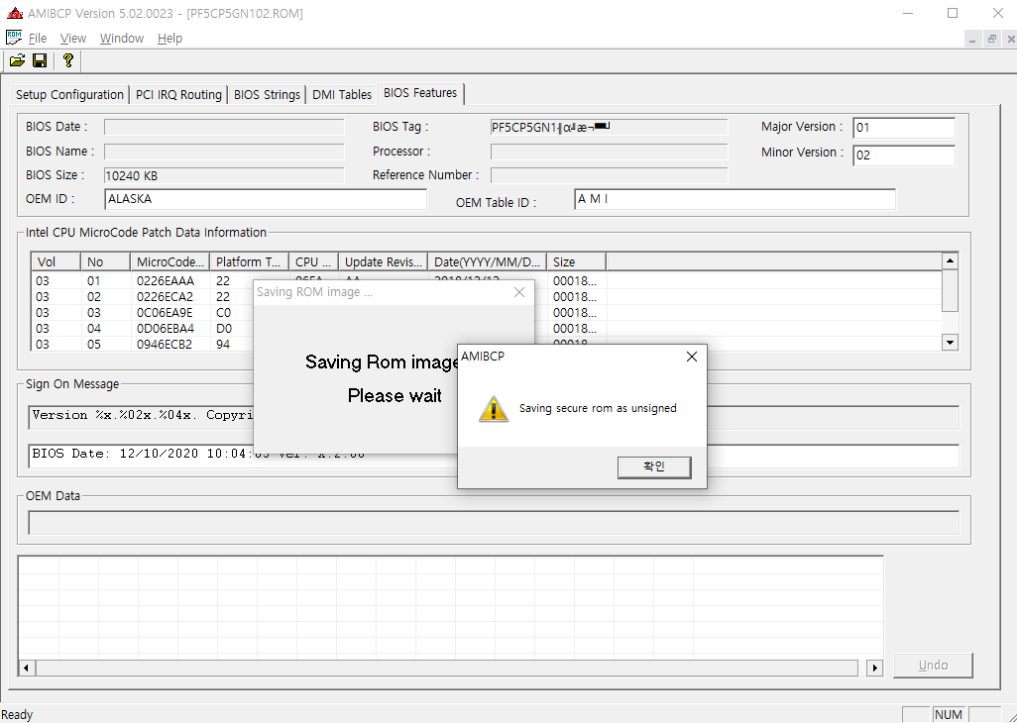
Task: Open ROM file with the folder icon
Action: [18, 60]
